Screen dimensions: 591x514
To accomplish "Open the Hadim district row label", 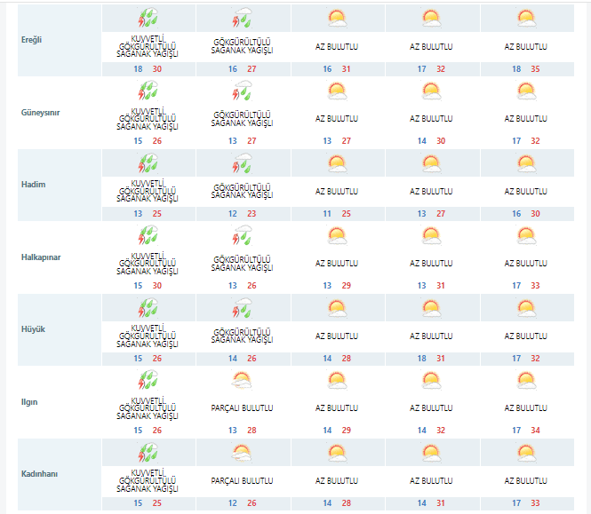I will click(33, 185).
